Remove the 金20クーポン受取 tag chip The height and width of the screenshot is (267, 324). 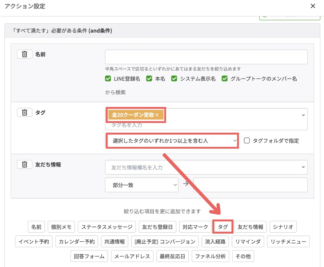click(157, 115)
